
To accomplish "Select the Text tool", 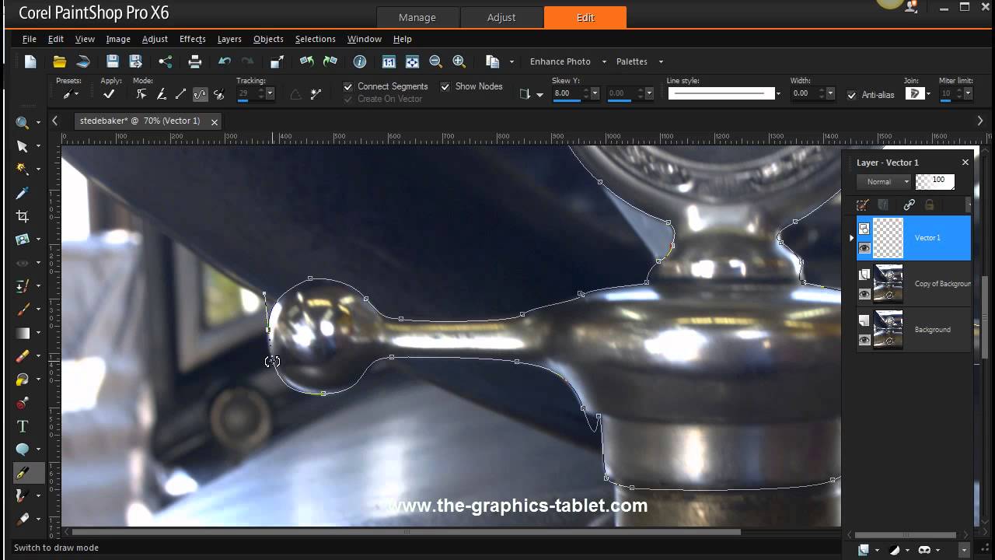I will click(x=23, y=426).
